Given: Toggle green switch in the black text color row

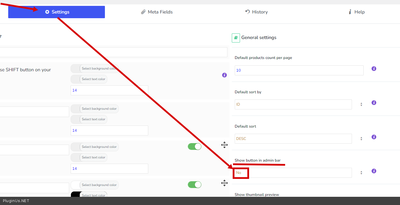Looking at the screenshot, I should coord(195,184).
